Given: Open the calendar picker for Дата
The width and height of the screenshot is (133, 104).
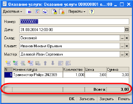Looking at the screenshot, I should 127,30.
